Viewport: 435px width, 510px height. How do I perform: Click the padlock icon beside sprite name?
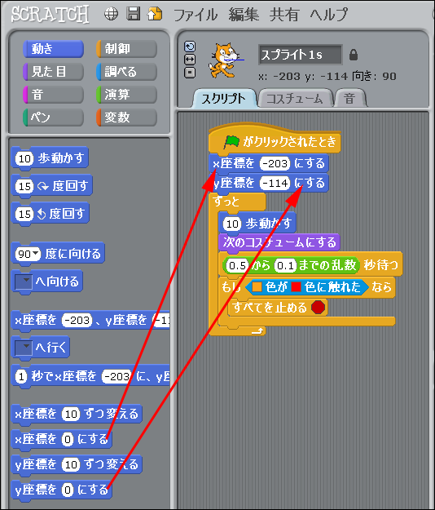(354, 55)
